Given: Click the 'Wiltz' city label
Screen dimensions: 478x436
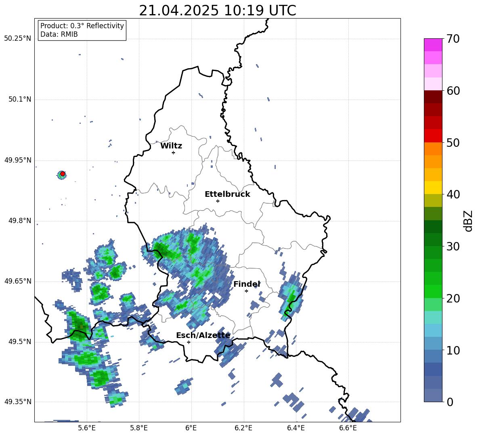Looking at the screenshot, I should point(171,146).
